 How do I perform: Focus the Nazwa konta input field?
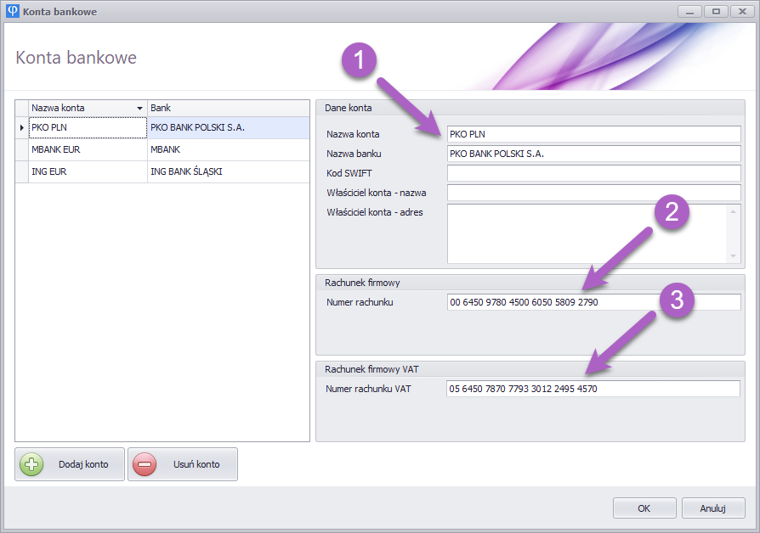[593, 134]
